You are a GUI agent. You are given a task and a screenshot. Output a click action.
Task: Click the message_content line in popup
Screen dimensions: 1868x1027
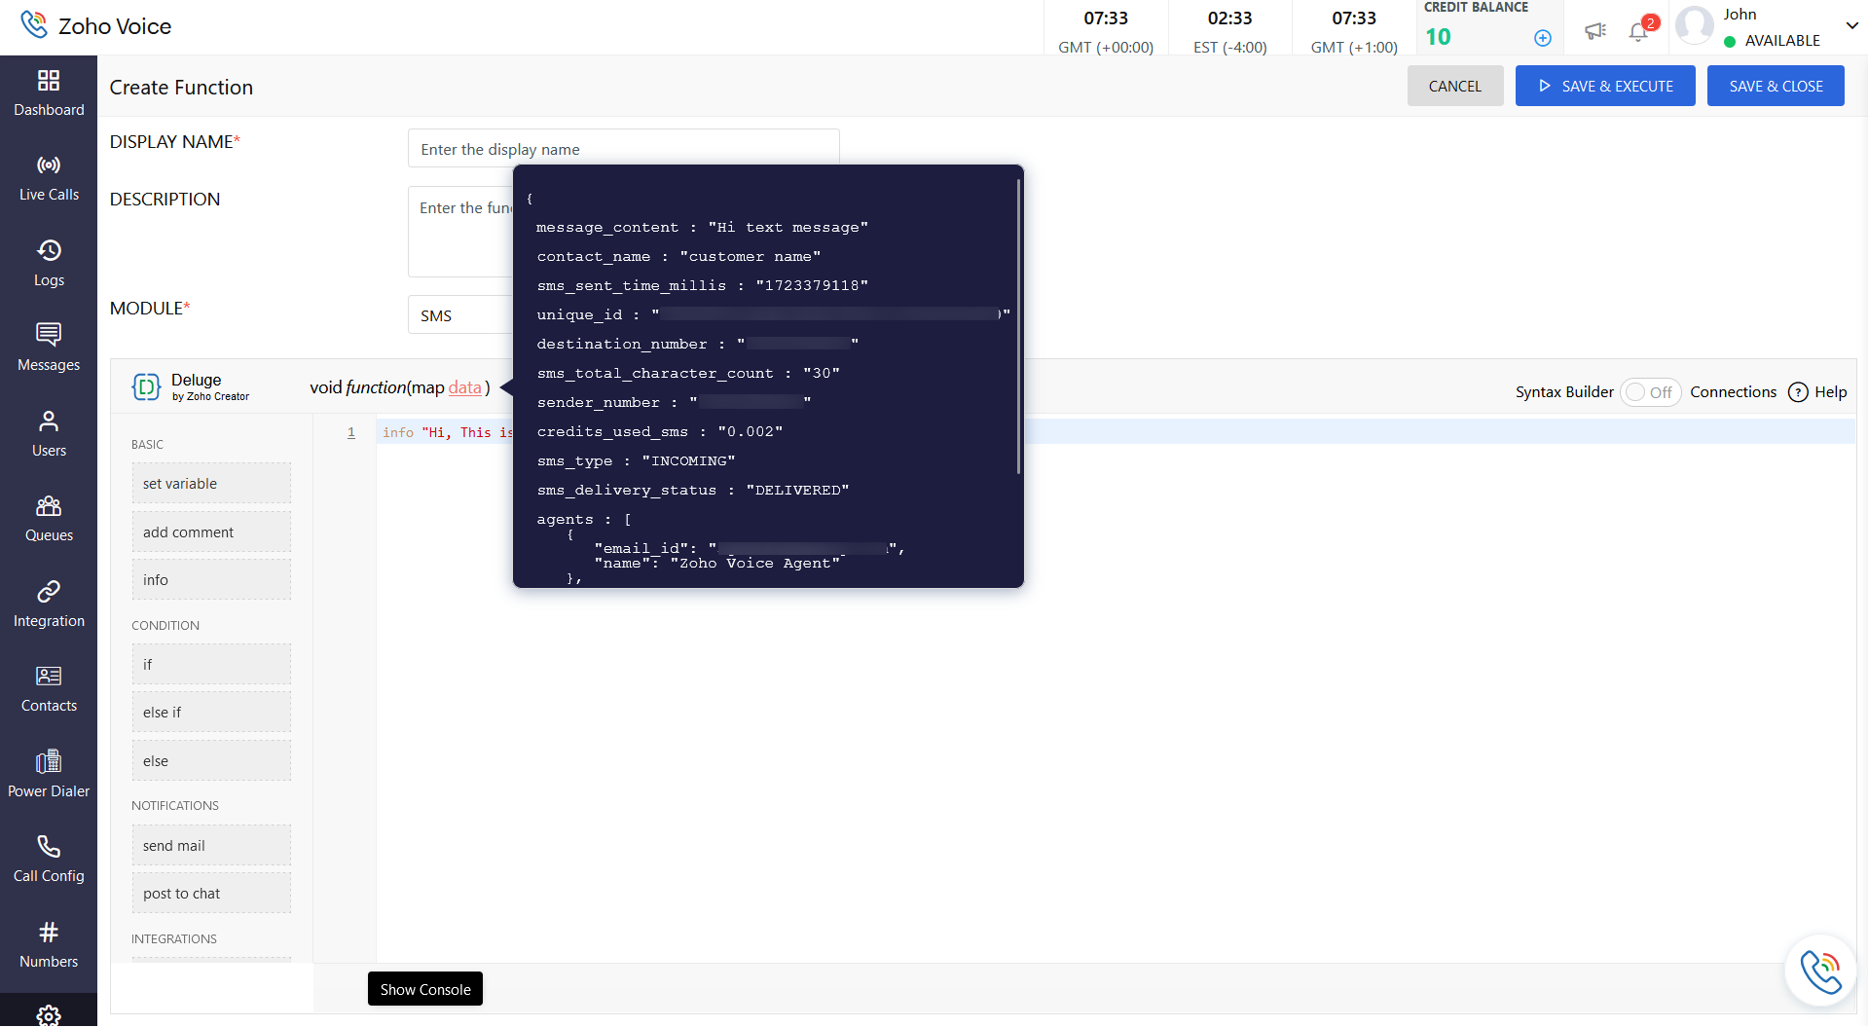[702, 228]
